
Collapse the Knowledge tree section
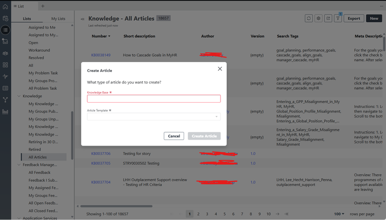[x=19, y=96]
